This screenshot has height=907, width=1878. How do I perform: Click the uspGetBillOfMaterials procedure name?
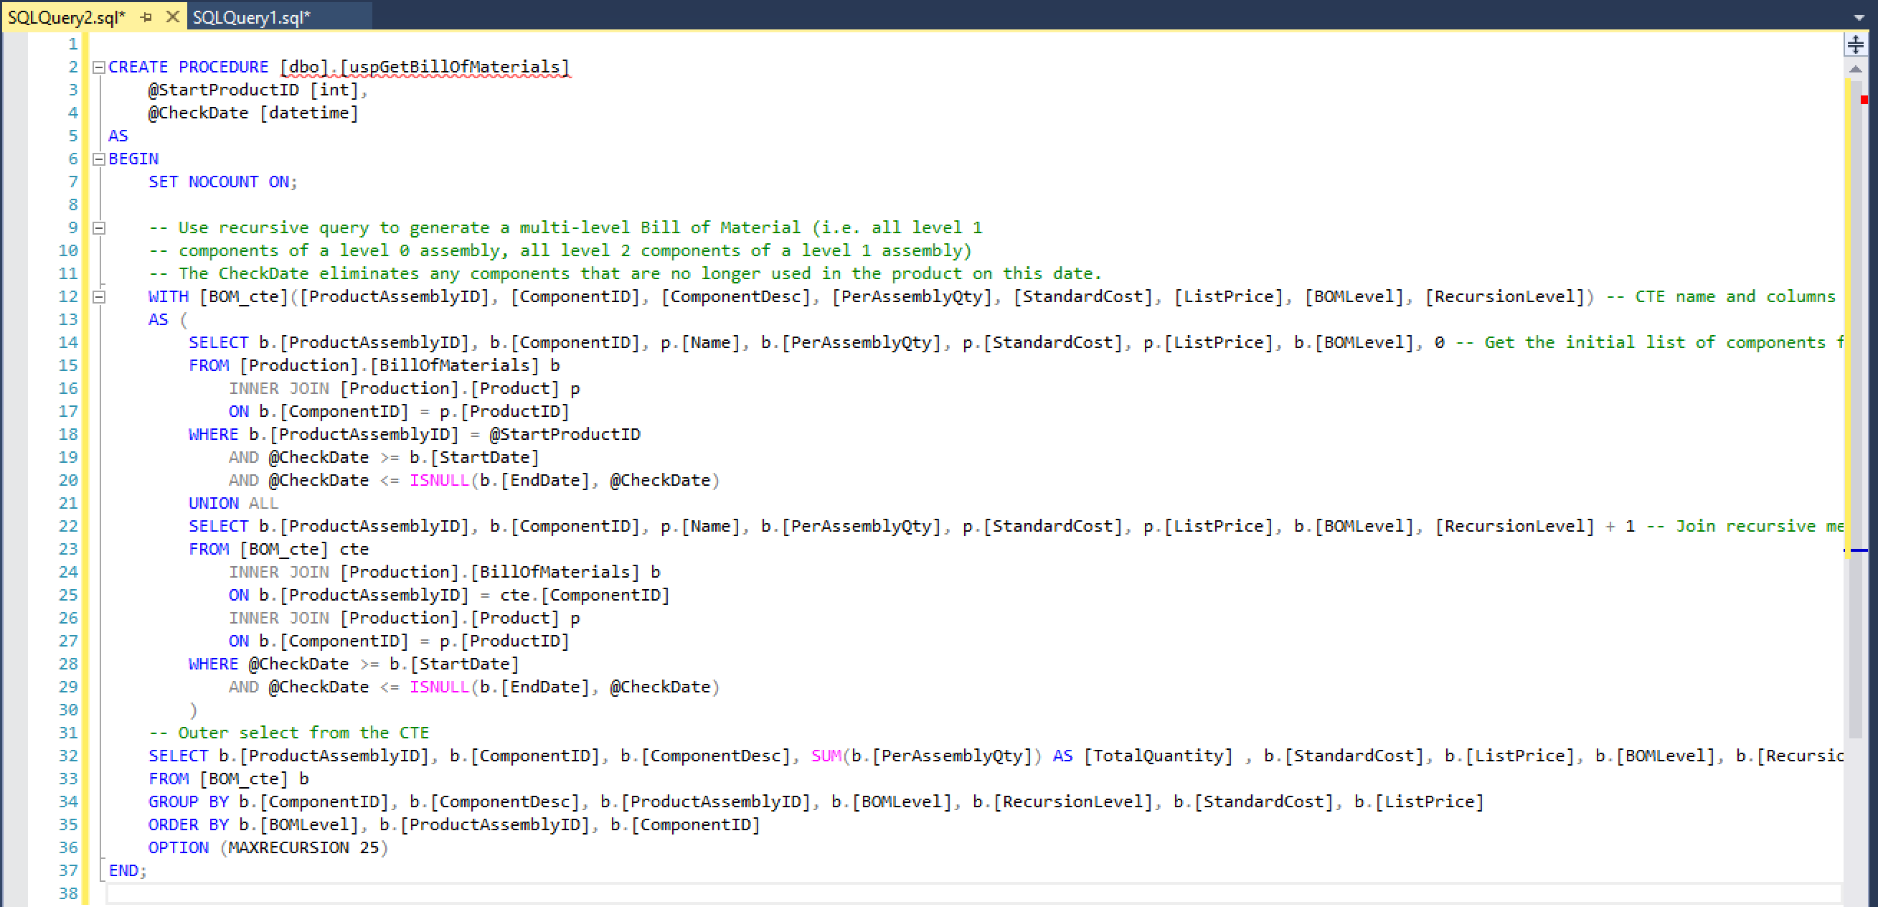454,67
